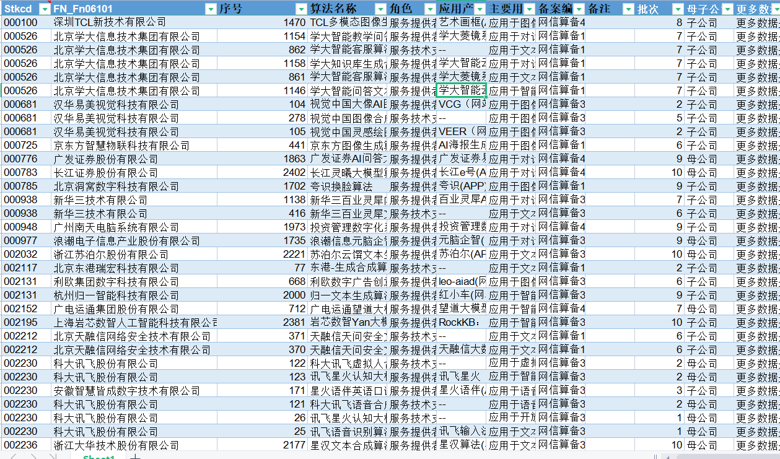Add a new sheet with plus button
Image resolution: width=780 pixels, height=459 pixels.
134,457
